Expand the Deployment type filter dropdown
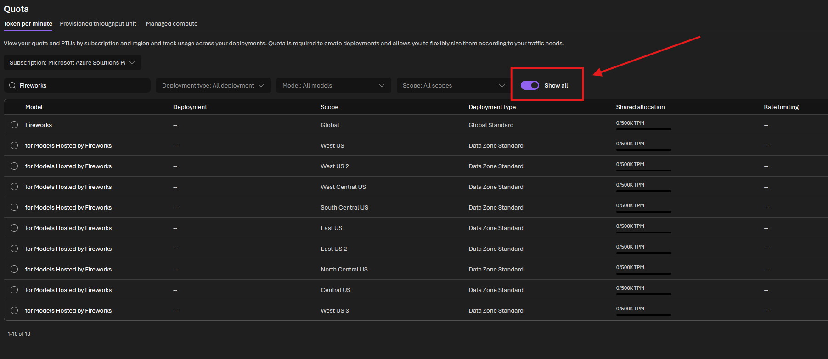828x359 pixels. (x=213, y=86)
